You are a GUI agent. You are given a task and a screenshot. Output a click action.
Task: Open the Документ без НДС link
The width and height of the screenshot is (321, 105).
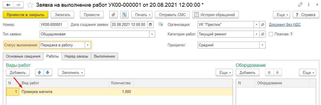[285, 25]
